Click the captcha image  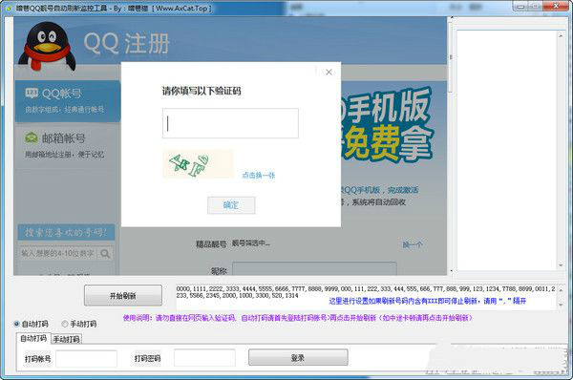pos(198,164)
